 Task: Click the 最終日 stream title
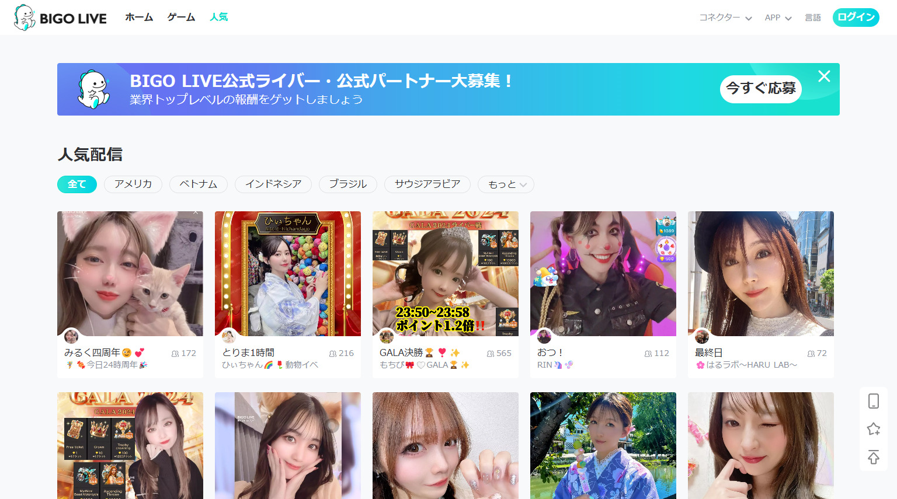pyautogui.click(x=709, y=353)
